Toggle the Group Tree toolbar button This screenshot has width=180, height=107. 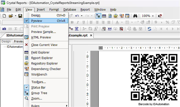point(98,16)
